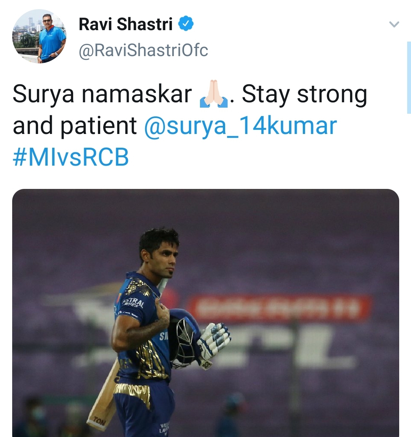Click the blue scrollbar at right edge
Screen dimensions: 411x437
pyautogui.click(x=409, y=77)
